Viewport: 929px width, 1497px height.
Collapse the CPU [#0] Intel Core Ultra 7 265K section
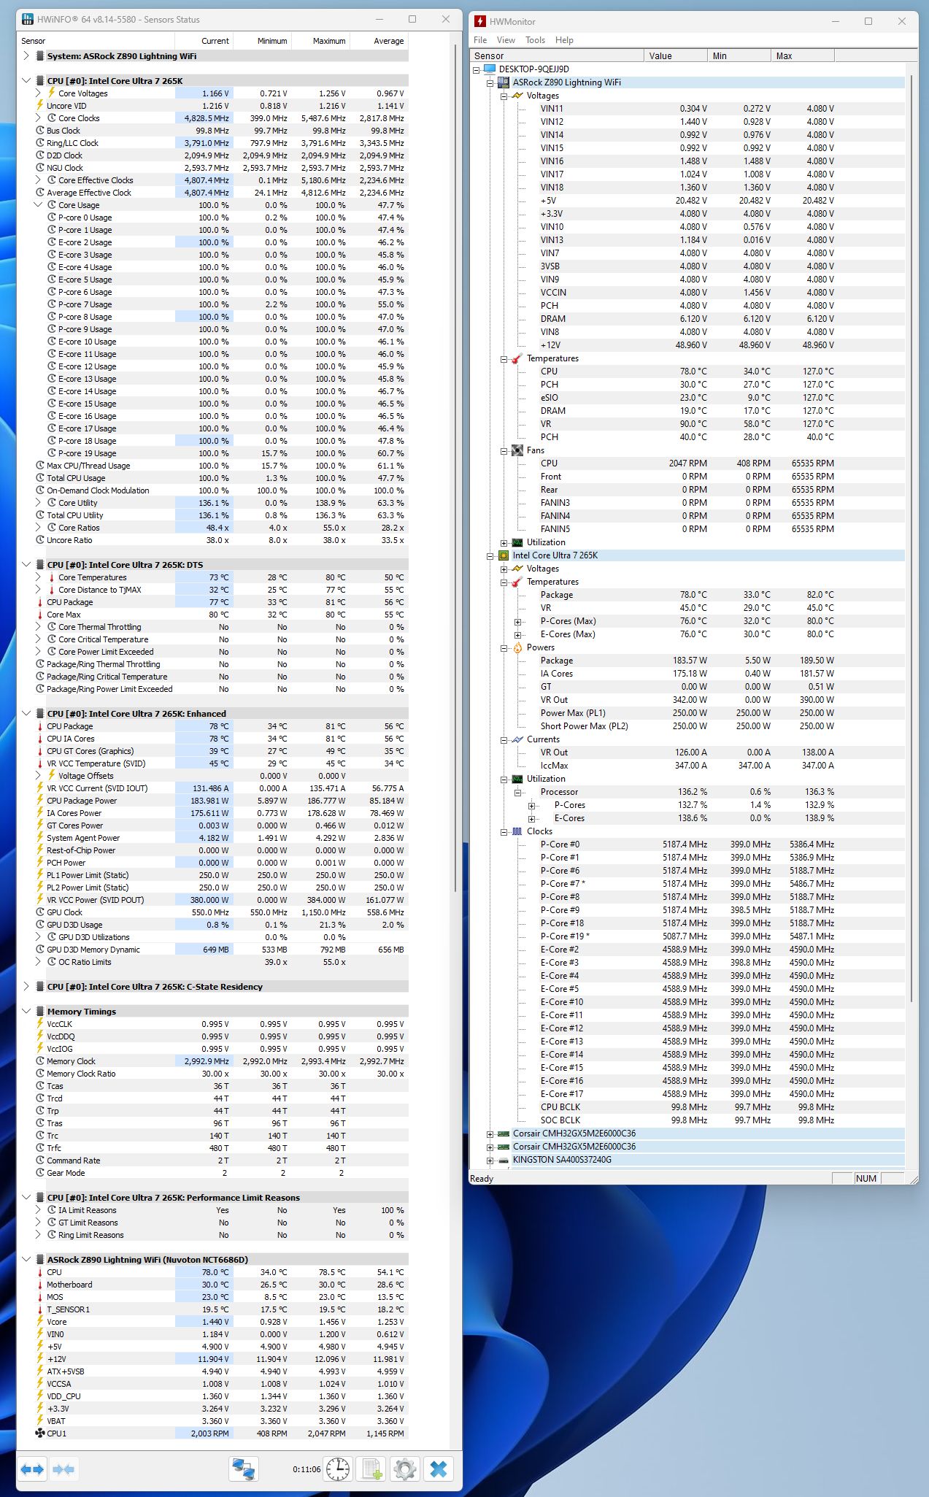(x=26, y=81)
